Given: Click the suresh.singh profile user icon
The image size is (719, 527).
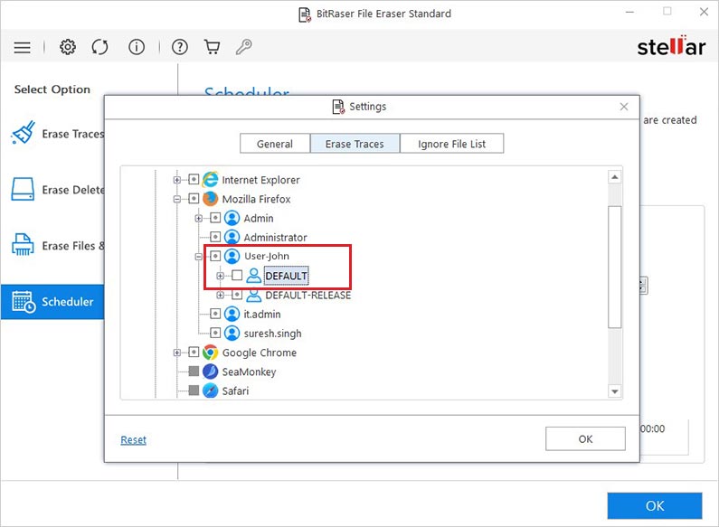Looking at the screenshot, I should pyautogui.click(x=232, y=334).
